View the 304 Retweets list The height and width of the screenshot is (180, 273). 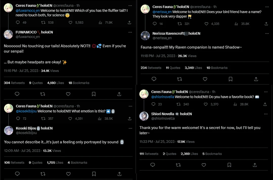(14, 83)
